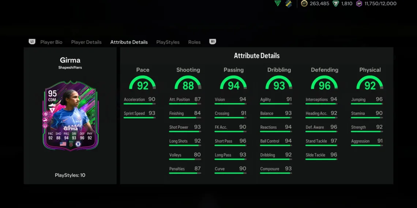Click the Pace 92 rating gauge
The height and width of the screenshot is (208, 417).
pos(142,84)
